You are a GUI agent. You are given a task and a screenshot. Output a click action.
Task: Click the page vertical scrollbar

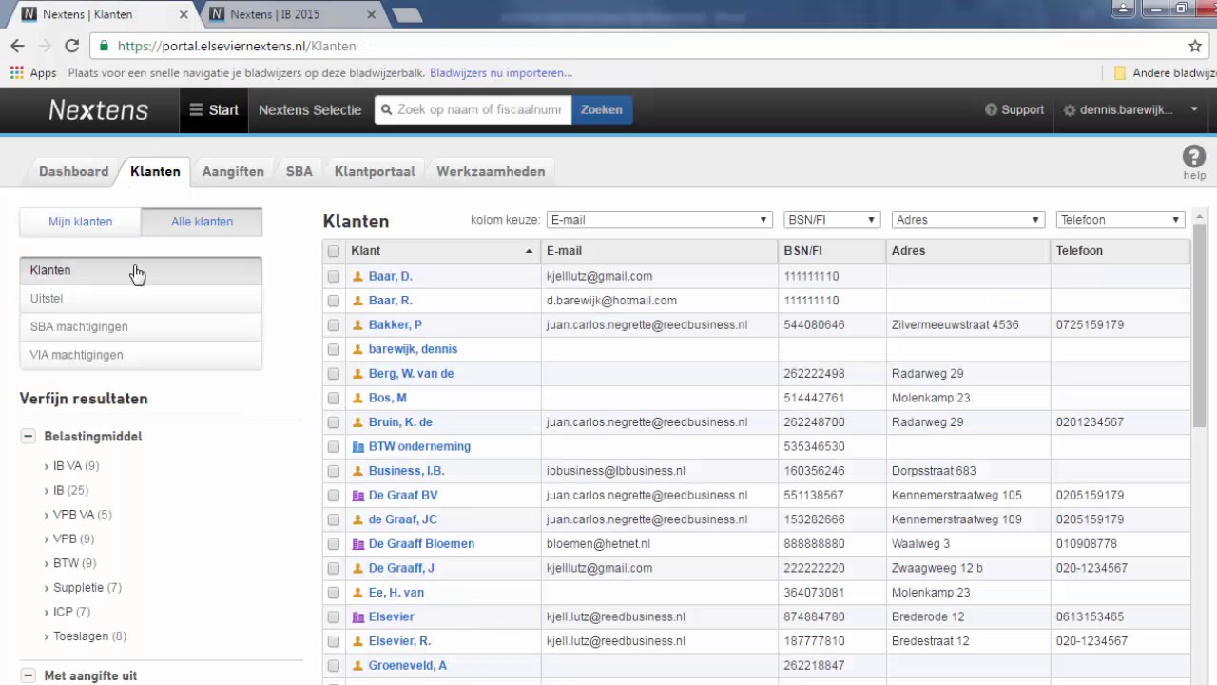pos(1200,323)
